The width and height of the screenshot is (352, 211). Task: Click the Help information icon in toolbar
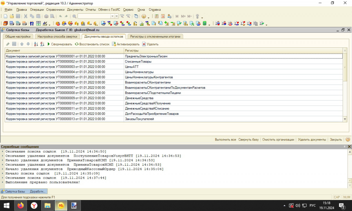144,16
